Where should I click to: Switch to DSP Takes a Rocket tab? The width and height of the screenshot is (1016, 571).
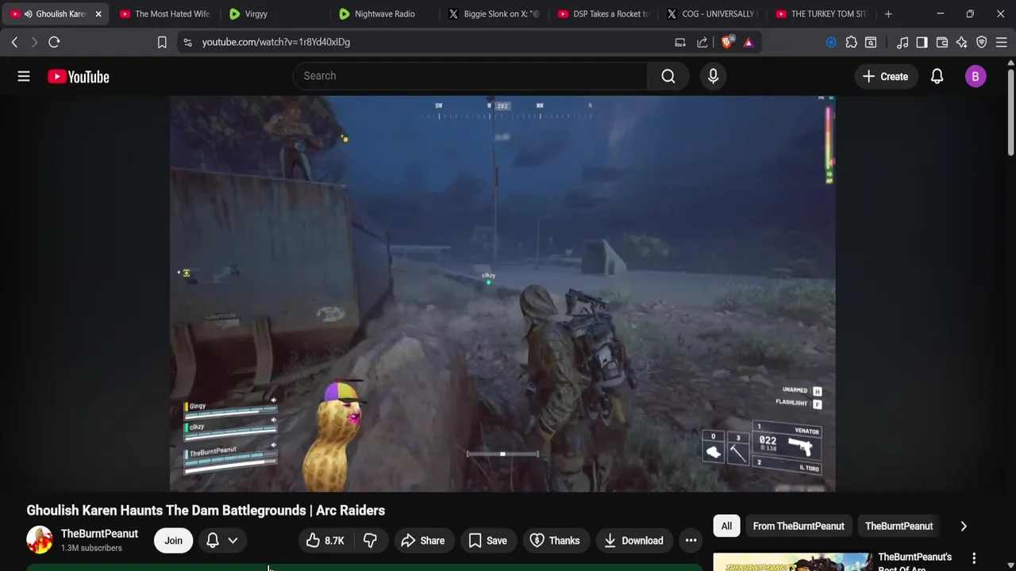point(603,13)
